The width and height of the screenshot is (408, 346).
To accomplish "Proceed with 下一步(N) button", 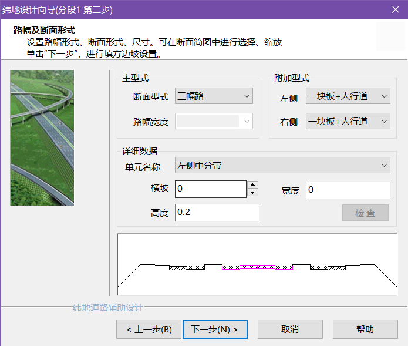I will coord(215,330).
